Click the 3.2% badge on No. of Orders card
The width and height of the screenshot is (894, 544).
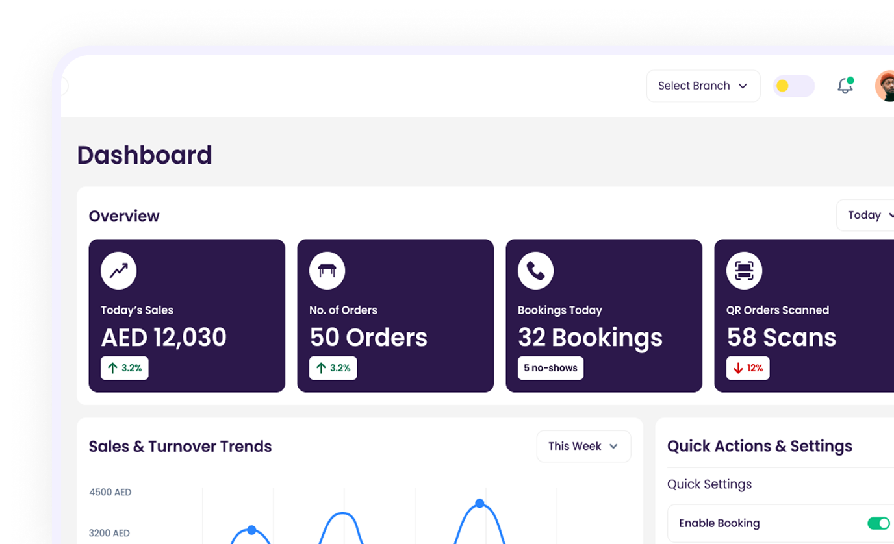pyautogui.click(x=333, y=367)
